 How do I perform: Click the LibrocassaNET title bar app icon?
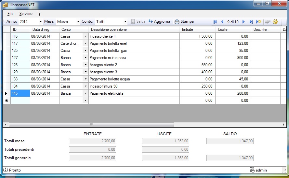tap(5, 5)
